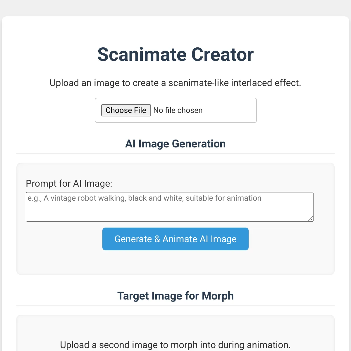Click the "No file chosen" text

tap(178, 110)
